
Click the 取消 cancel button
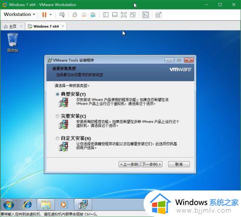pos(179,164)
